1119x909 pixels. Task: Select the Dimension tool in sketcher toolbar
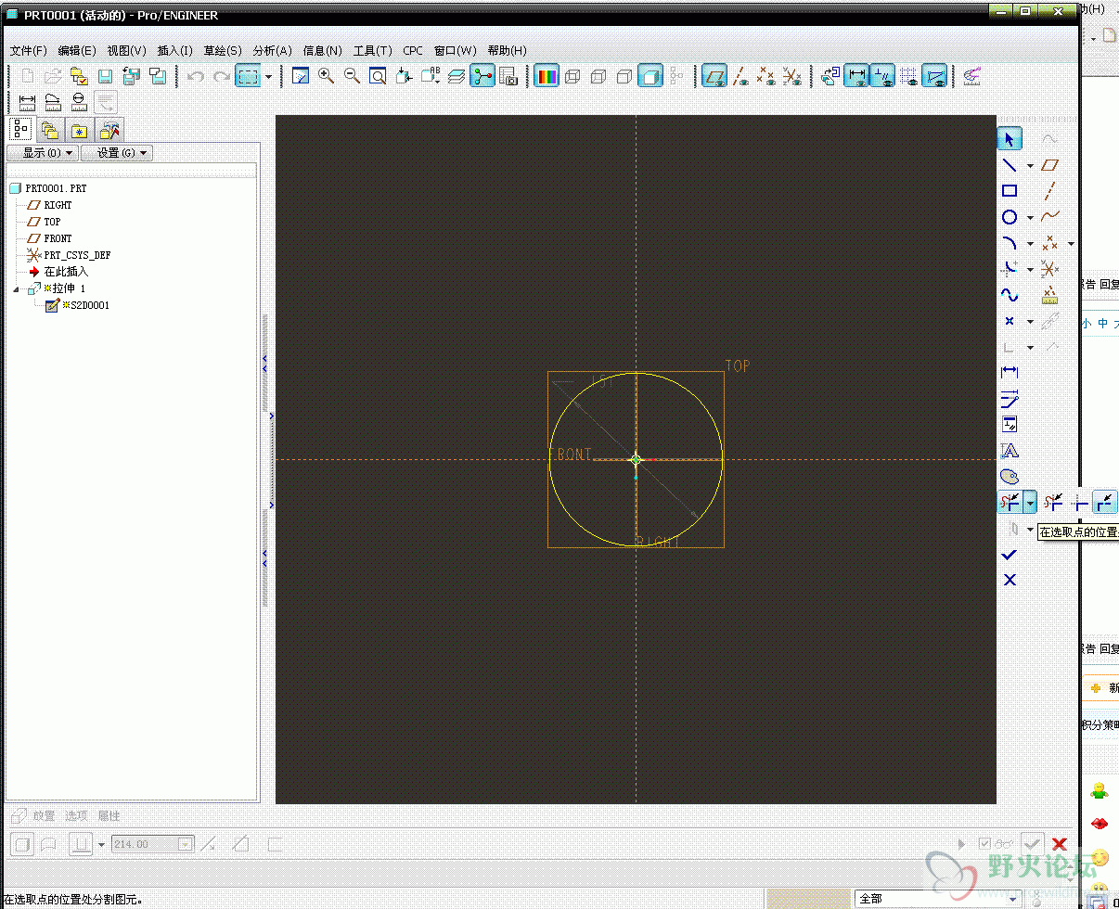click(1010, 373)
